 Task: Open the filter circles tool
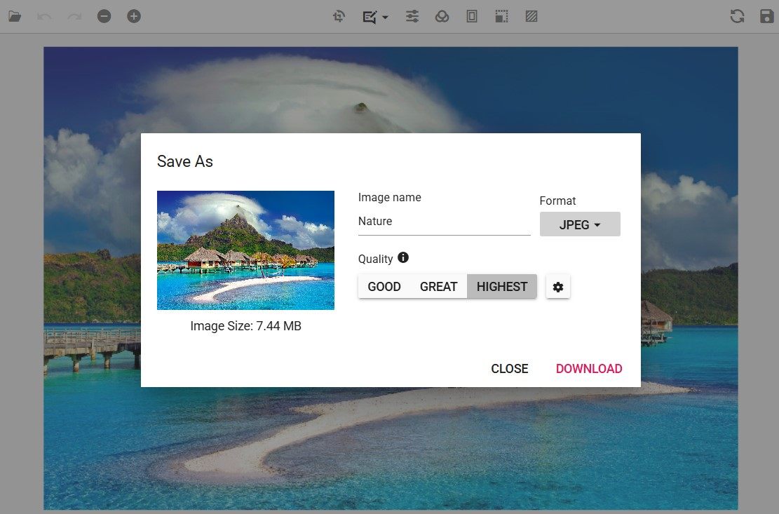coord(442,16)
